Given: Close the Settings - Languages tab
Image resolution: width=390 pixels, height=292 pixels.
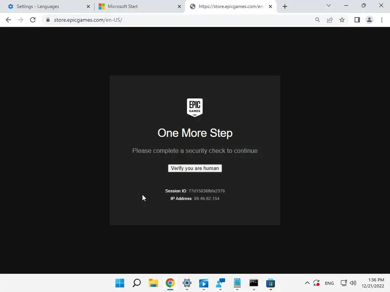Looking at the screenshot, I should click(x=88, y=6).
